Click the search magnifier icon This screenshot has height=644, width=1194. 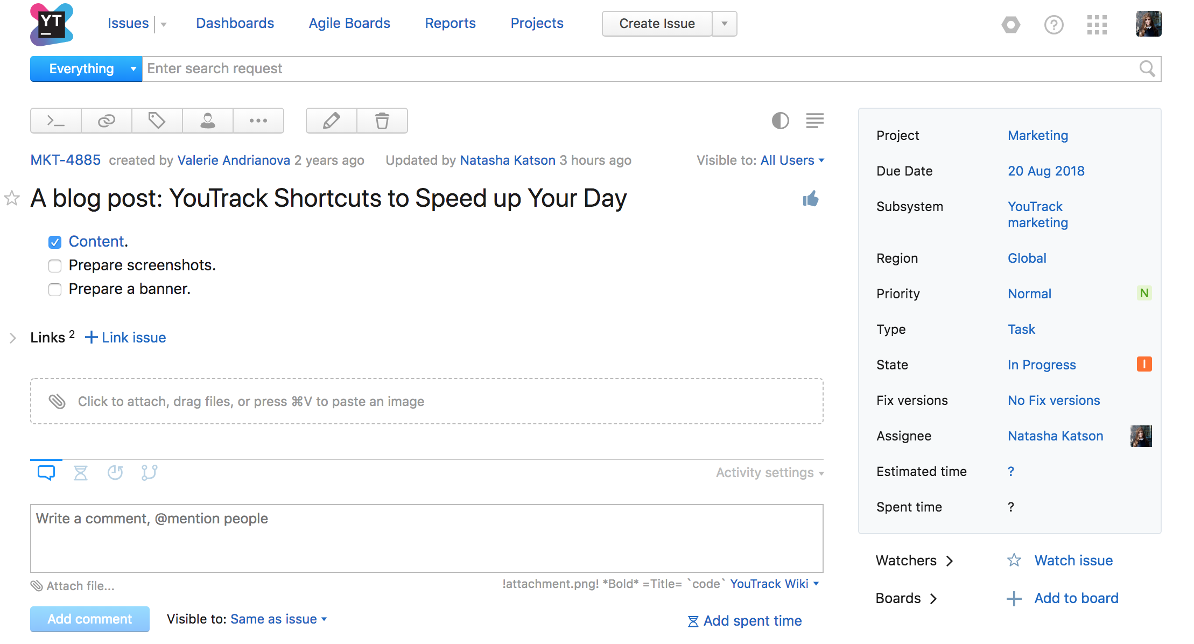[1147, 68]
